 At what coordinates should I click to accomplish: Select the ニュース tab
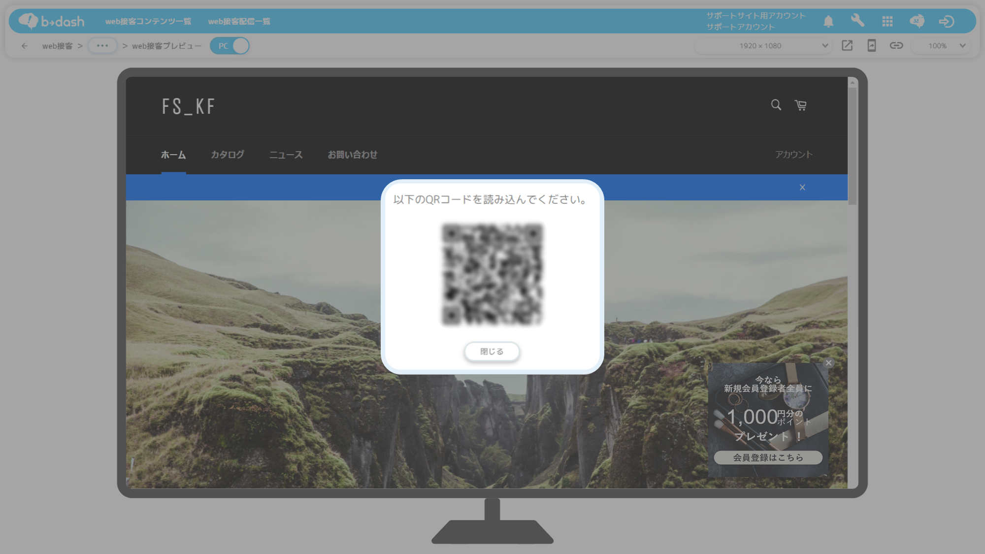tap(286, 155)
